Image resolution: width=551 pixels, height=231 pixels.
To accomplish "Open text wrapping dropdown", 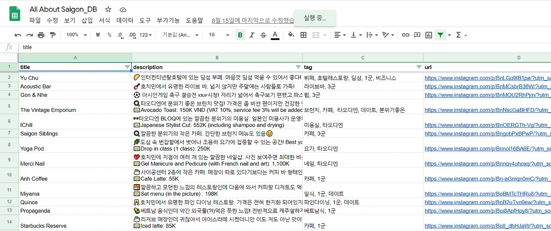I will click(x=372, y=35).
